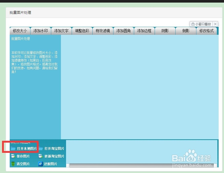224x173 pixels.
Task: Click the 小窗口播放 button text
Action: click(203, 24)
